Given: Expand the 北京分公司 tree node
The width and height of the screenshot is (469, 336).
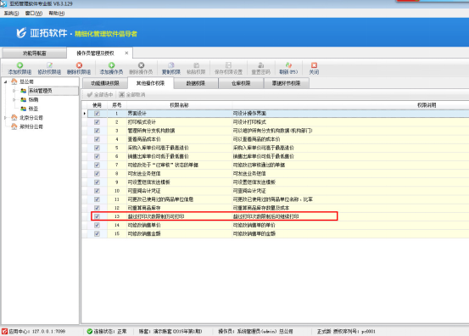Looking at the screenshot, I should tap(5, 118).
